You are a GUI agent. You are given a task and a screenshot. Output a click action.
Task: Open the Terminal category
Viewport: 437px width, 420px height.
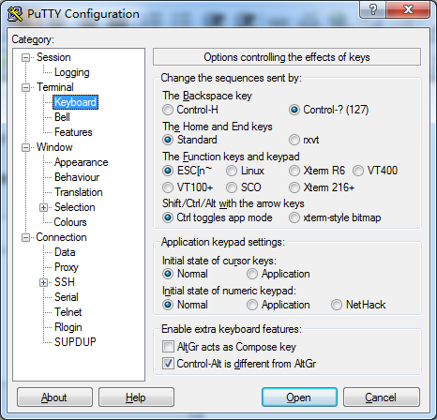(55, 87)
